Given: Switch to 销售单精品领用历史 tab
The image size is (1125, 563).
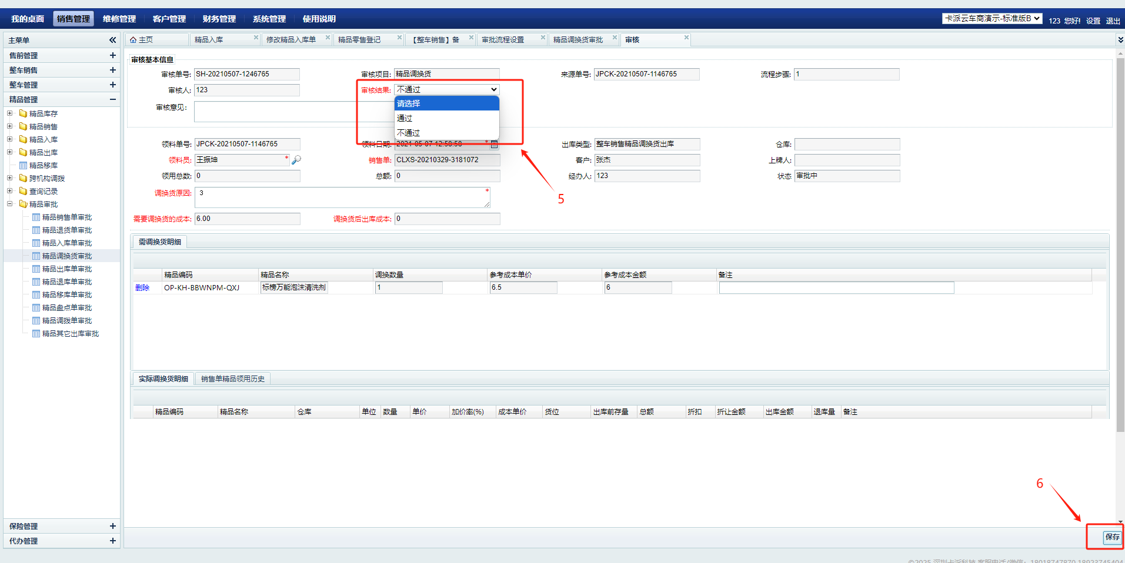Looking at the screenshot, I should pos(233,379).
